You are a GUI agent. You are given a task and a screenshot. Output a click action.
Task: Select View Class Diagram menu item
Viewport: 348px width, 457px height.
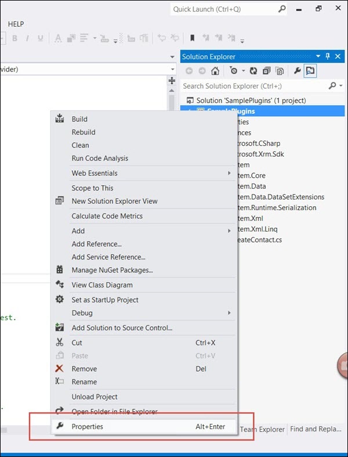pos(144,285)
